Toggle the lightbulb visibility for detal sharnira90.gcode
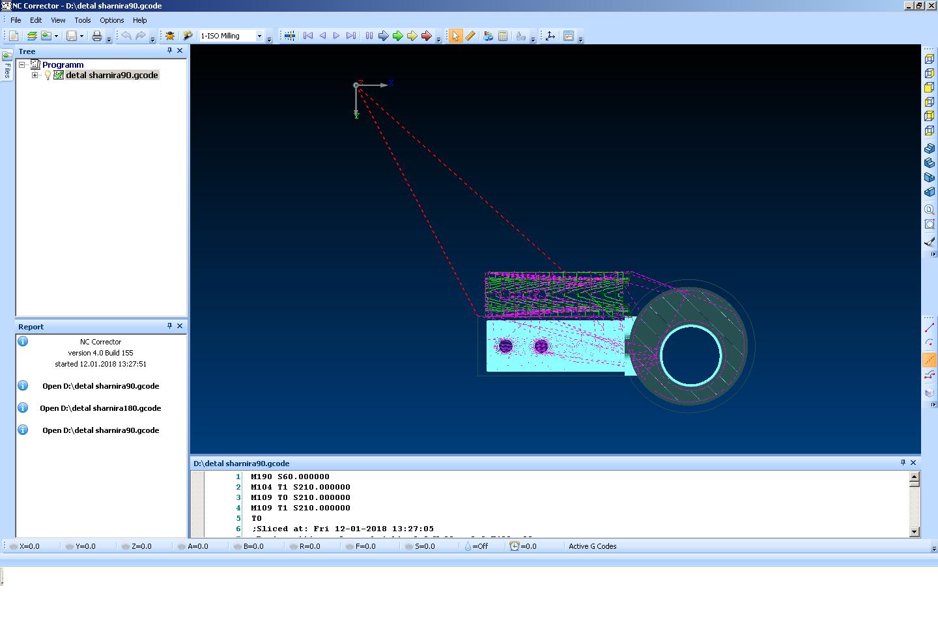 click(48, 76)
